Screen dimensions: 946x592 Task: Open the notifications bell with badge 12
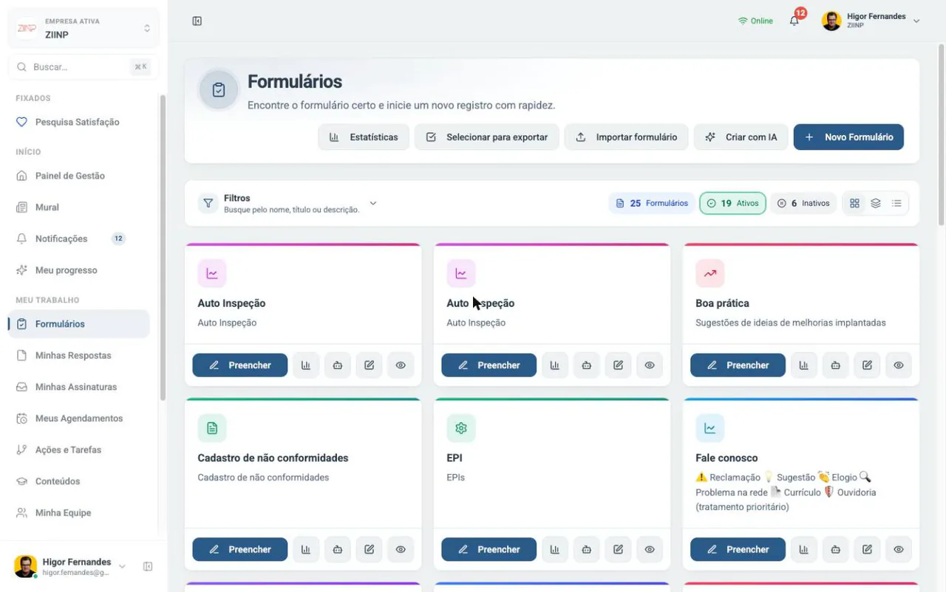coord(794,21)
